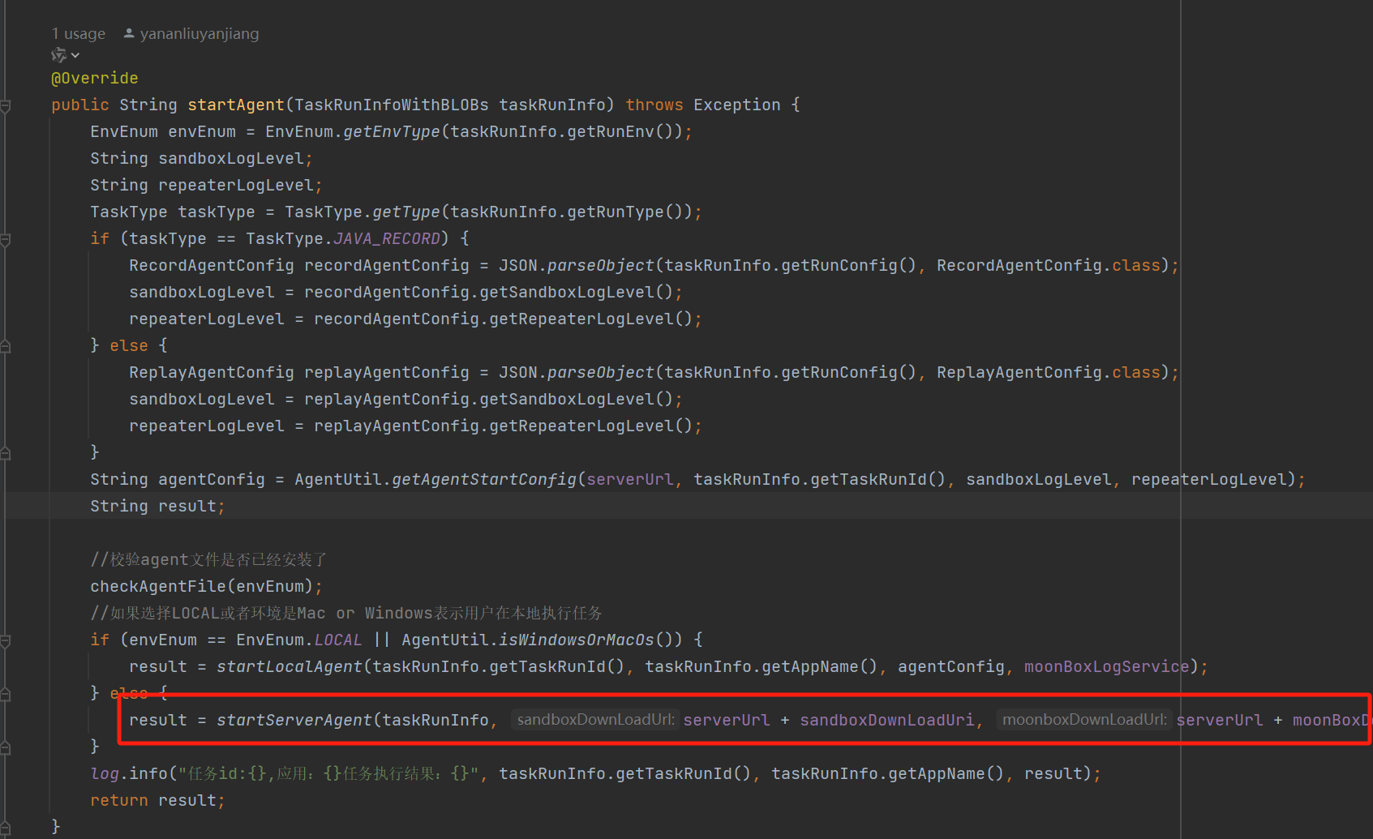This screenshot has width=1373, height=839.
Task: Click the 'moonboxDownLoadUrl:' inlay hint
Action: (1084, 720)
